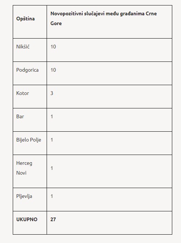Click the Nikšić municipality cell
Screen dimensions: 181x243
click(30, 50)
